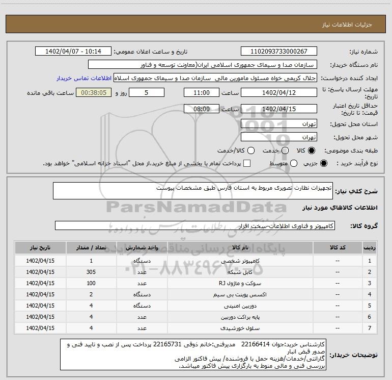Viewport: 392px width, 380px height.
Task: Click the تعداد / مقدار column header
Action: (91, 247)
